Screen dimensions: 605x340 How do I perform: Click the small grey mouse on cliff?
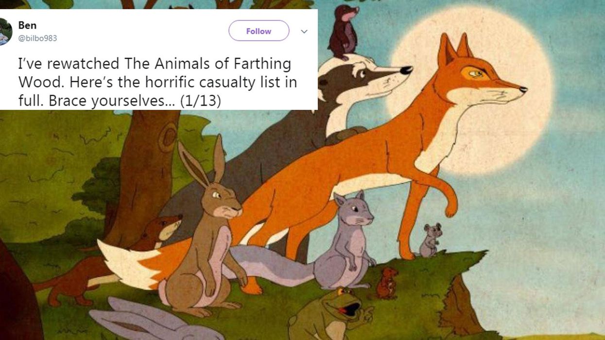[x=430, y=240]
